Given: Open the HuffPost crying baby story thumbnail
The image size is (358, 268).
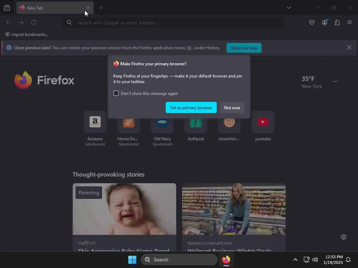Looking at the screenshot, I should coord(124,209).
